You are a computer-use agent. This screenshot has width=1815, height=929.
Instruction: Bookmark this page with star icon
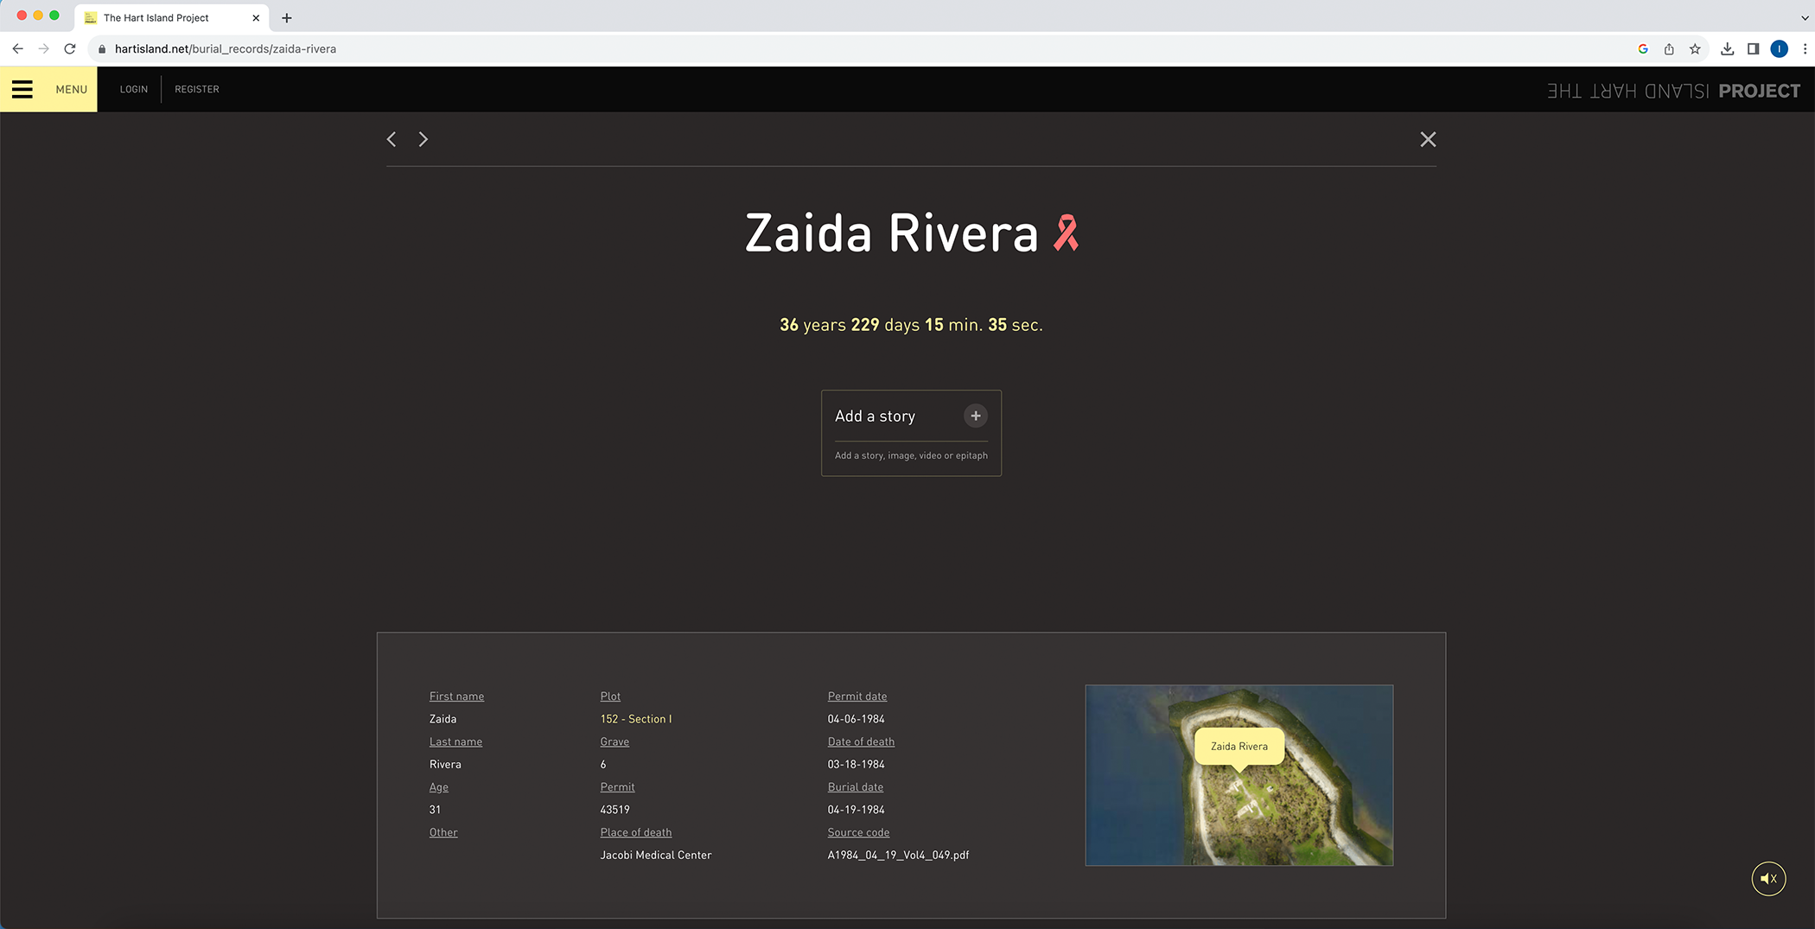point(1695,49)
